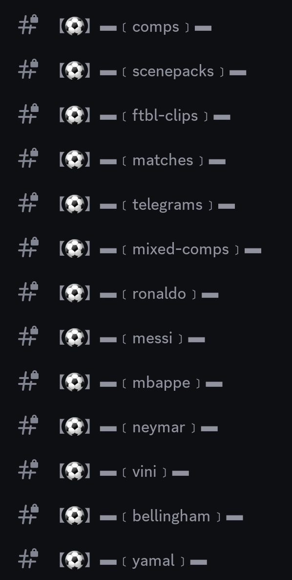This screenshot has width=292, height=580.
Task: Click soccer ball emoji next to bellingham
Action: pos(75,516)
